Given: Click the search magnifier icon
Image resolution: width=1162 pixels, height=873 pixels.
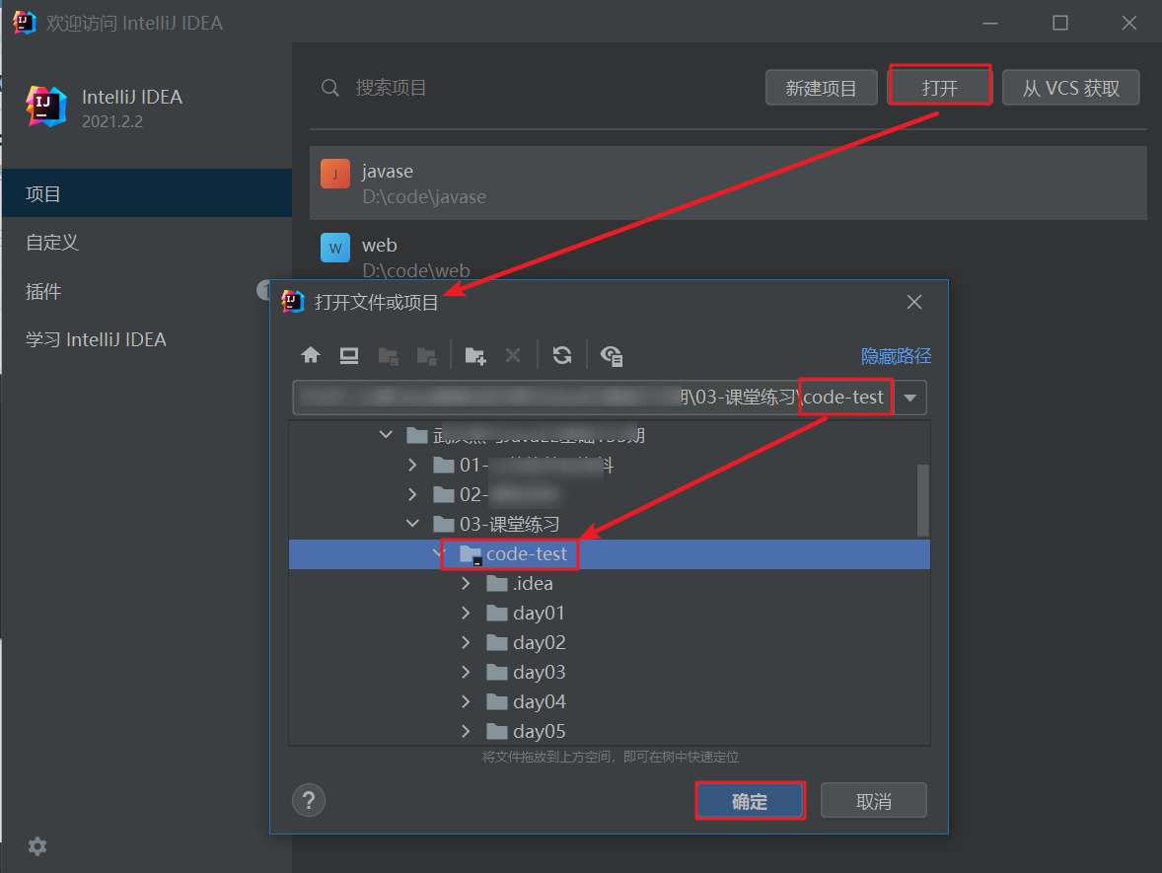Looking at the screenshot, I should point(330,88).
